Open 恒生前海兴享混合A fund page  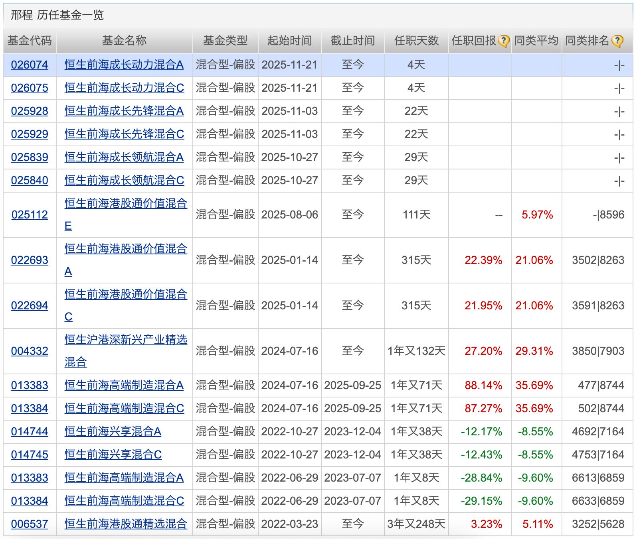113,432
